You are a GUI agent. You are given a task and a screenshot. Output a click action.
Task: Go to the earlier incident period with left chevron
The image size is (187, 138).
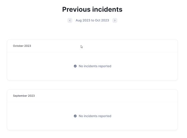[x=70, y=20]
